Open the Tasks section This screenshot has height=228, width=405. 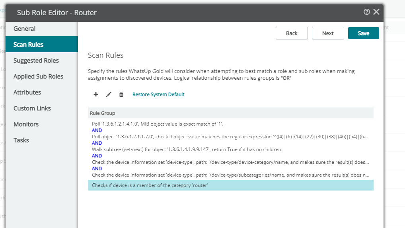coord(42,140)
